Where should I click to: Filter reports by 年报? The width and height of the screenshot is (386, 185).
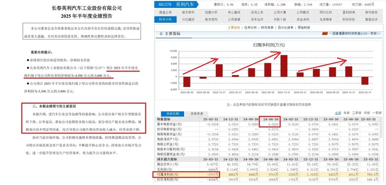tap(346, 113)
